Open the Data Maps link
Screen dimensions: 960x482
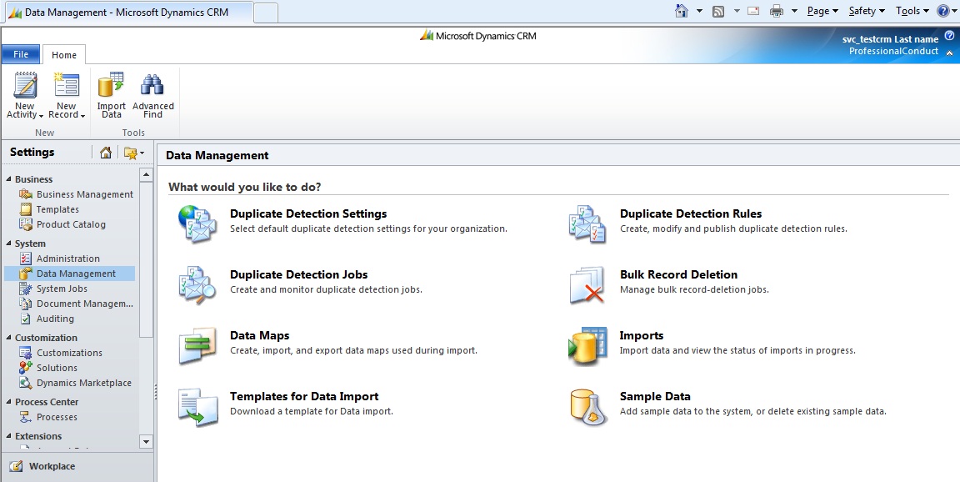(260, 335)
